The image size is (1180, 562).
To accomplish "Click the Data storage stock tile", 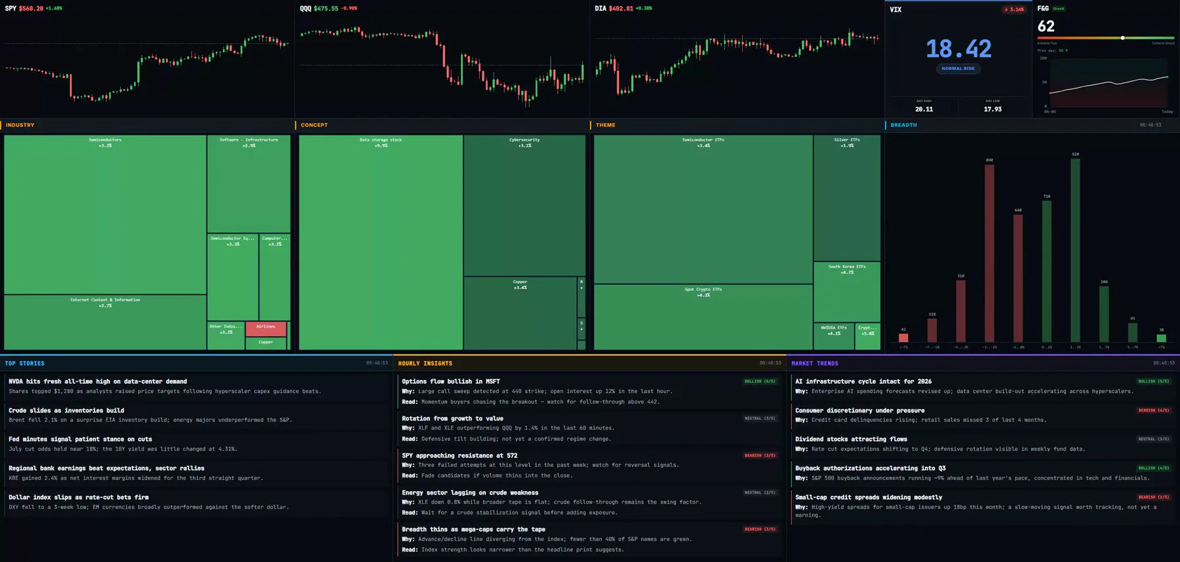I will [x=381, y=242].
